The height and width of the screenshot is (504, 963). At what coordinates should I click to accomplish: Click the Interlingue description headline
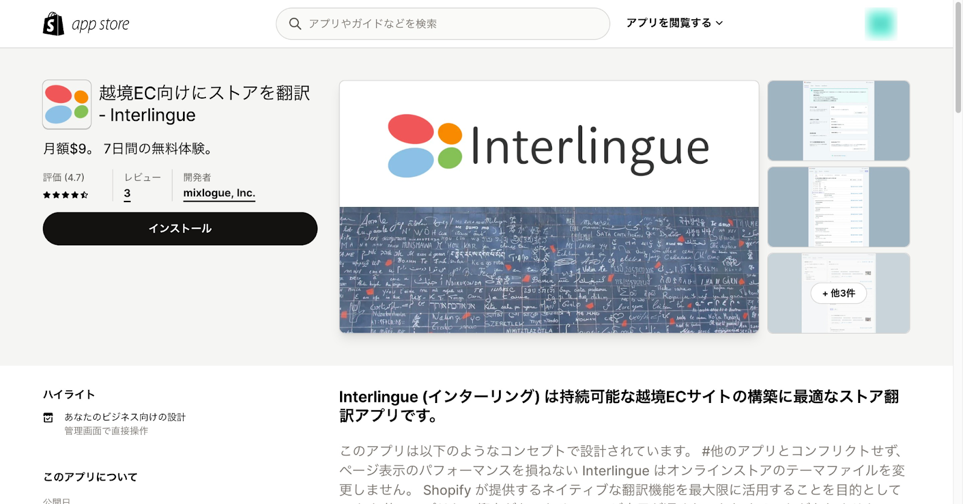pos(619,406)
